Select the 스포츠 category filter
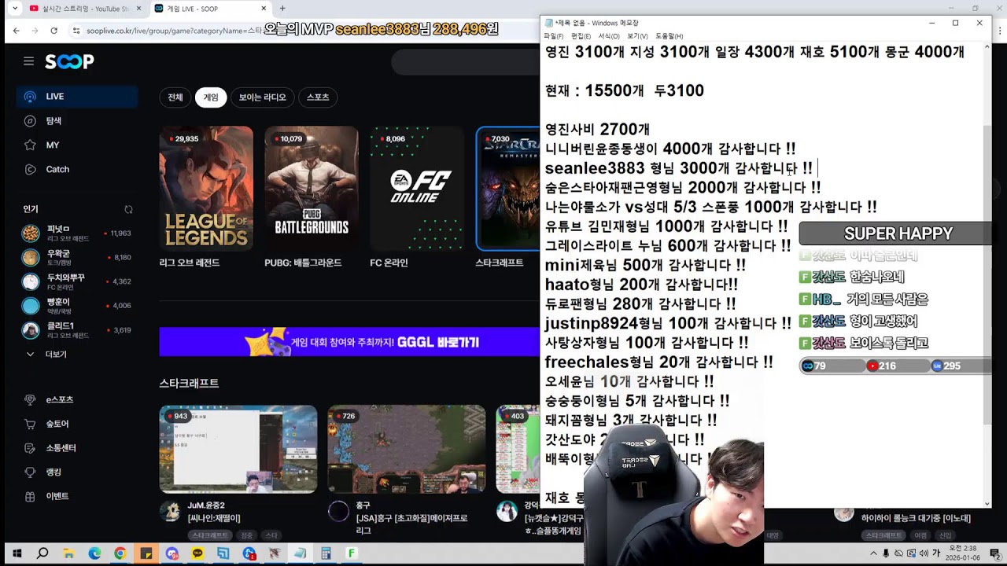 click(318, 97)
